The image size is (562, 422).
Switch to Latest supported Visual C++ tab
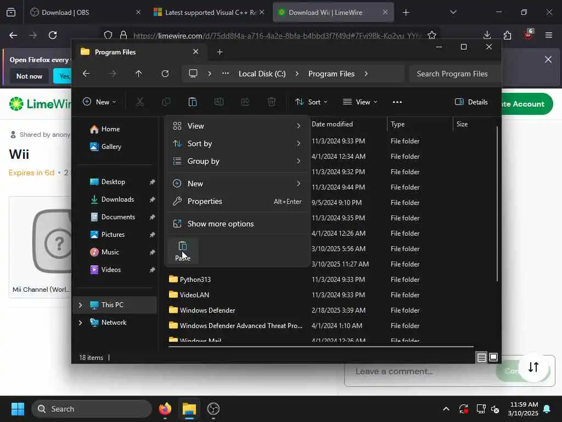(209, 12)
